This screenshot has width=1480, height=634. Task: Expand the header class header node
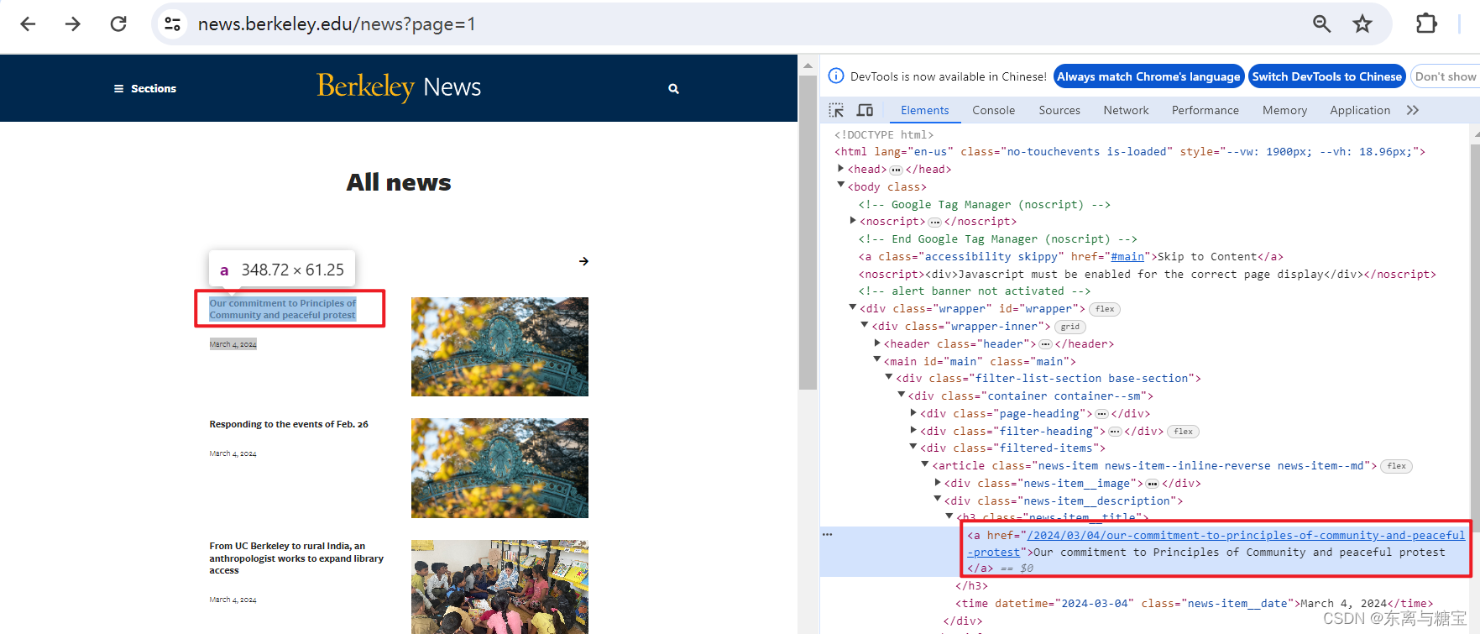tap(877, 343)
